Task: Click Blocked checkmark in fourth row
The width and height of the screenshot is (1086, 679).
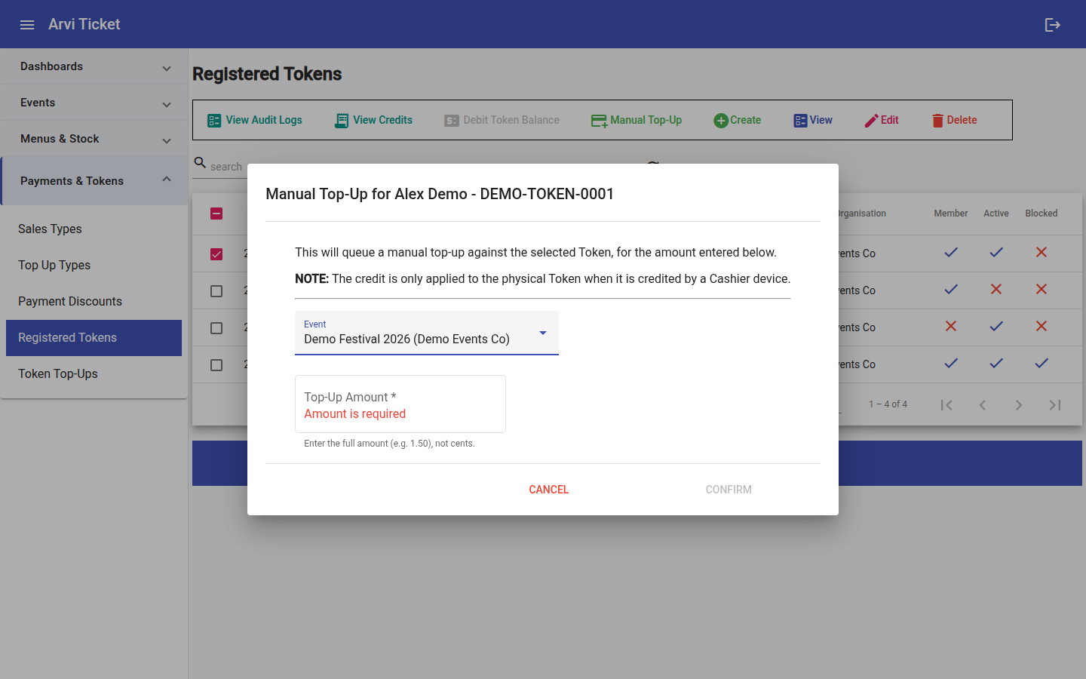Action: point(1042,364)
